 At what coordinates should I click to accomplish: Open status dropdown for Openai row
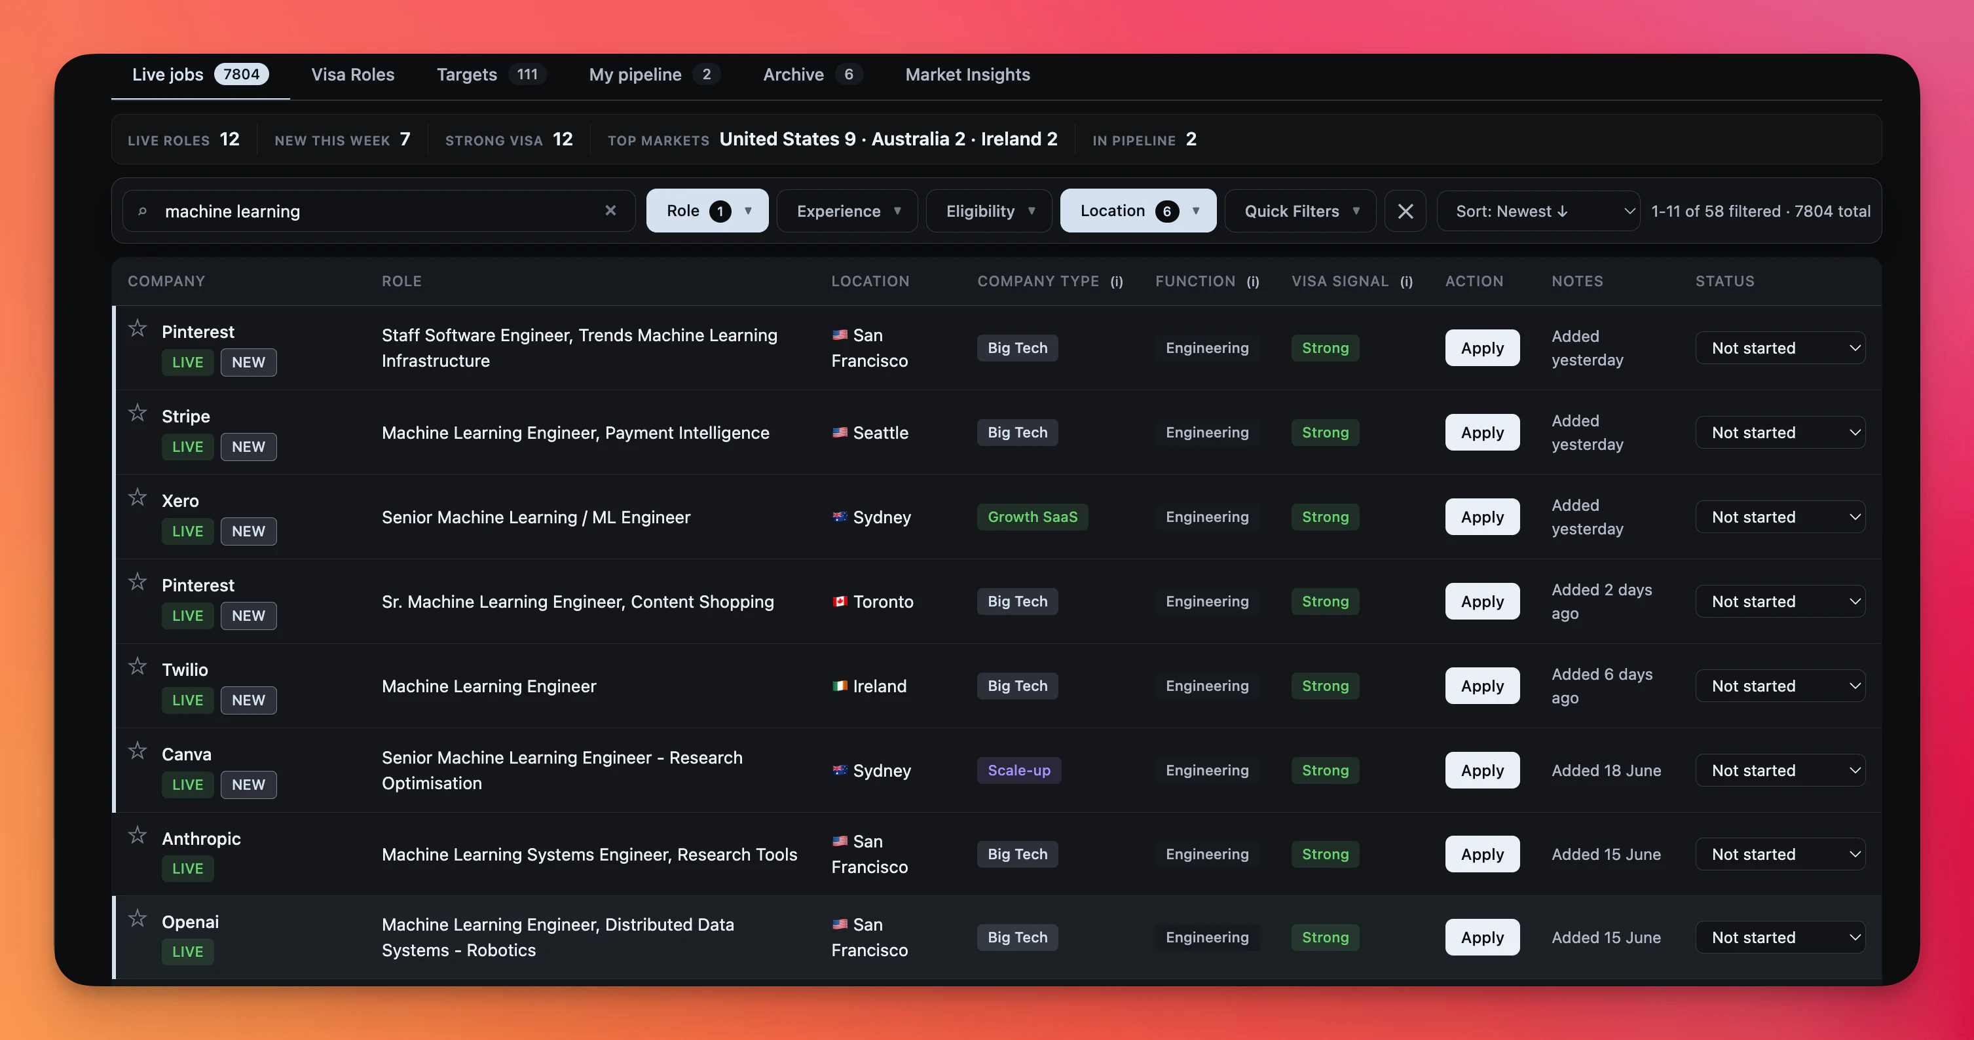[1780, 937]
